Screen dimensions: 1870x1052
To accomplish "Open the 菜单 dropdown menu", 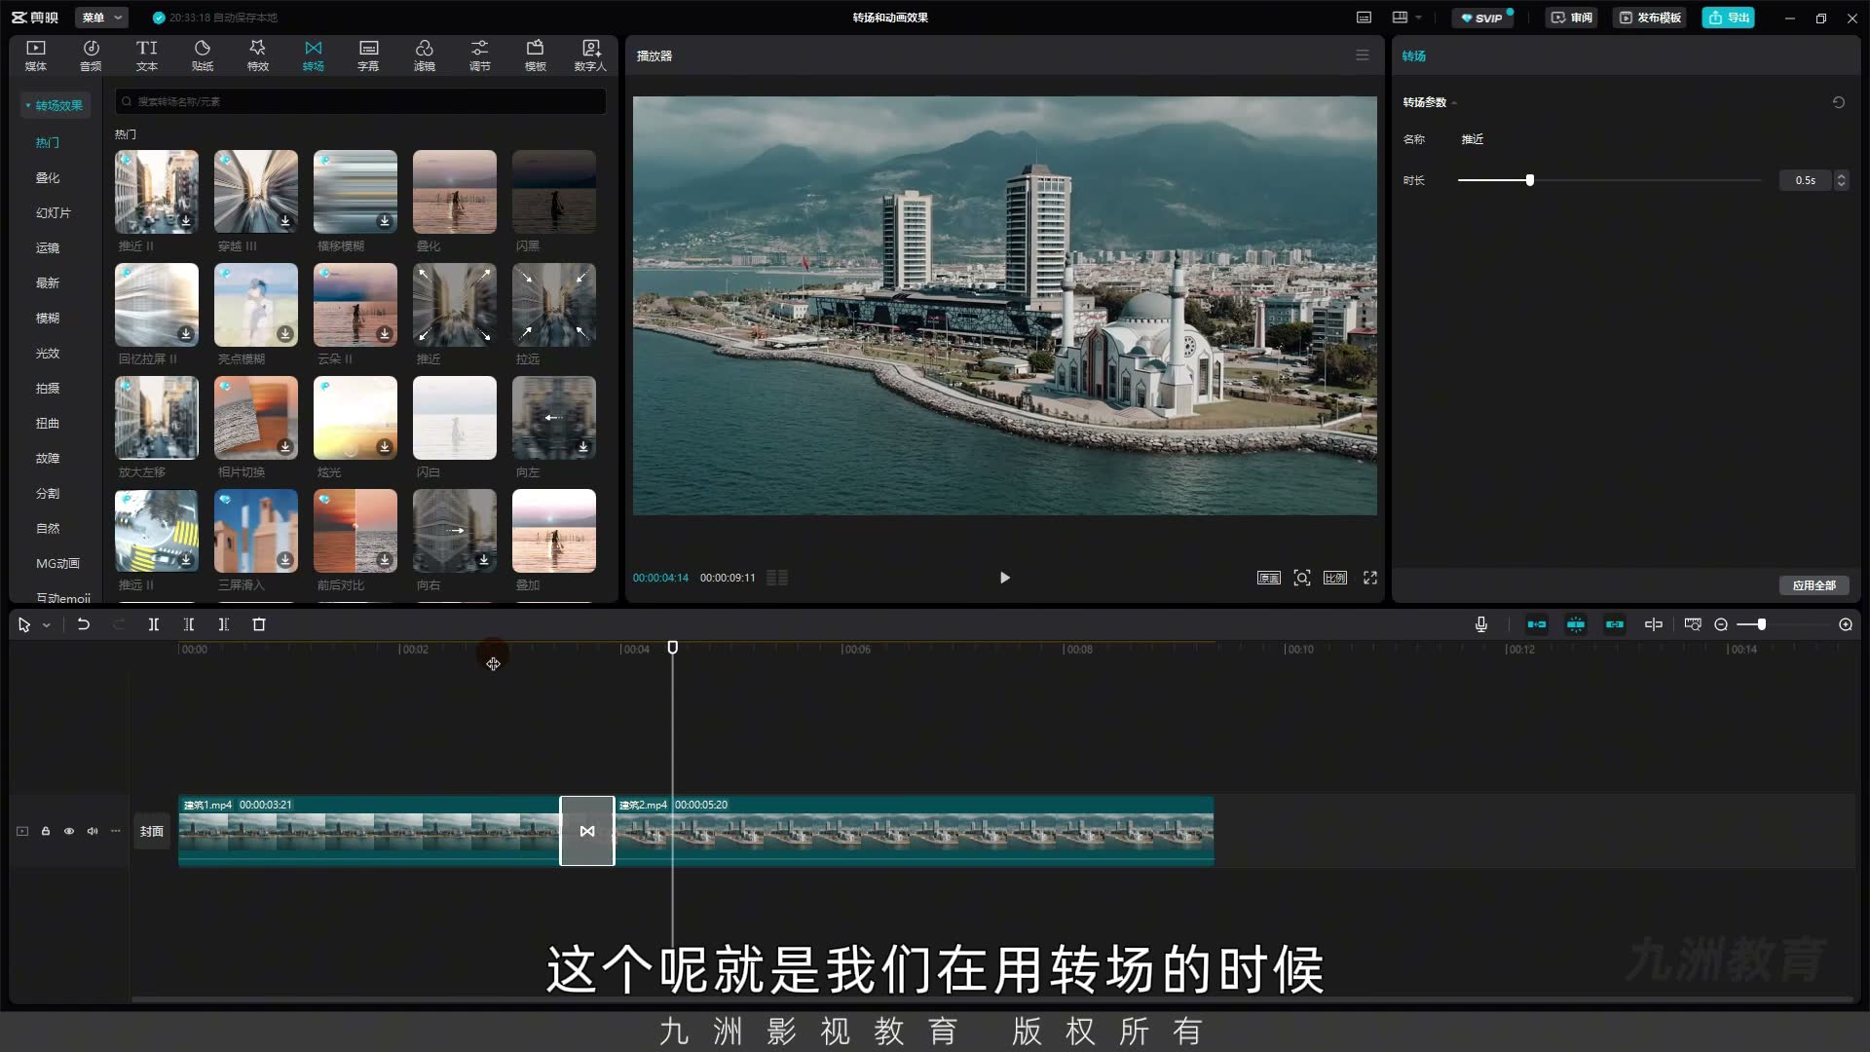I will click(102, 18).
